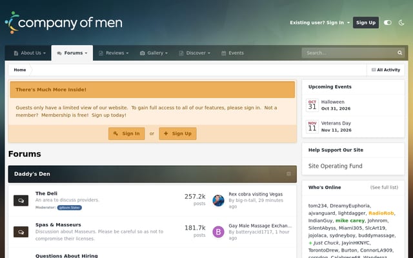Screen dimensions: 413x258
Task: Collapse the Daddy's Den category
Action: coord(288,174)
